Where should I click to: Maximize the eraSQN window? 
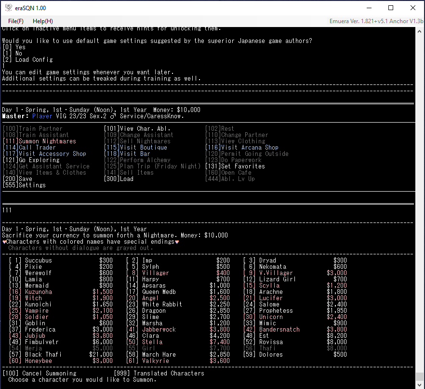[x=391, y=8]
